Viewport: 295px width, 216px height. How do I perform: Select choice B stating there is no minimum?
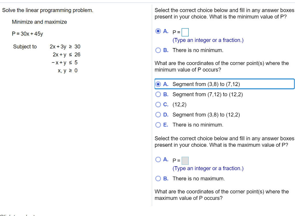158,50
